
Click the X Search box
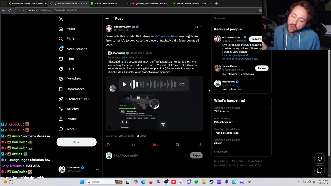pyautogui.click(x=237, y=18)
